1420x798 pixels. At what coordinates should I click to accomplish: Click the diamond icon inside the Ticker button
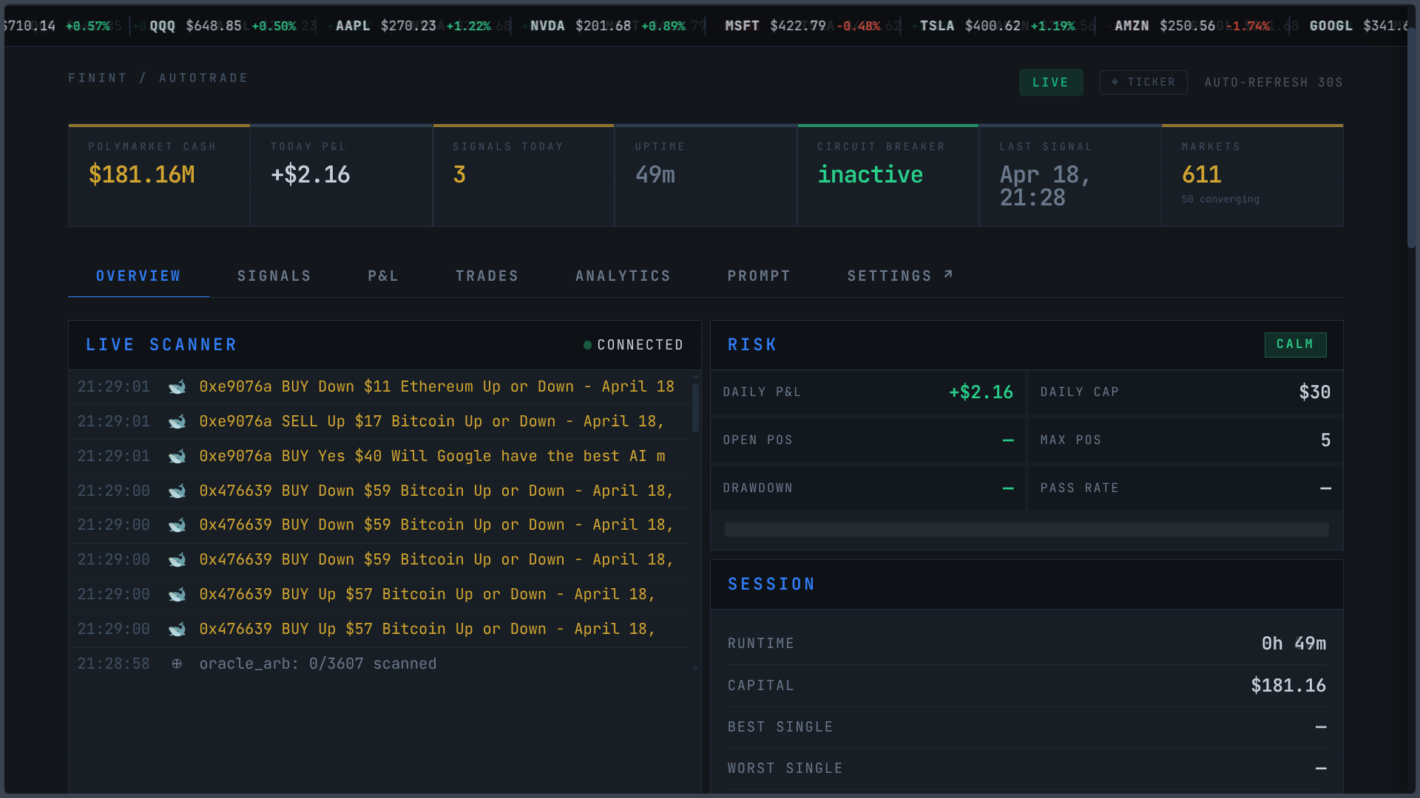point(1115,82)
